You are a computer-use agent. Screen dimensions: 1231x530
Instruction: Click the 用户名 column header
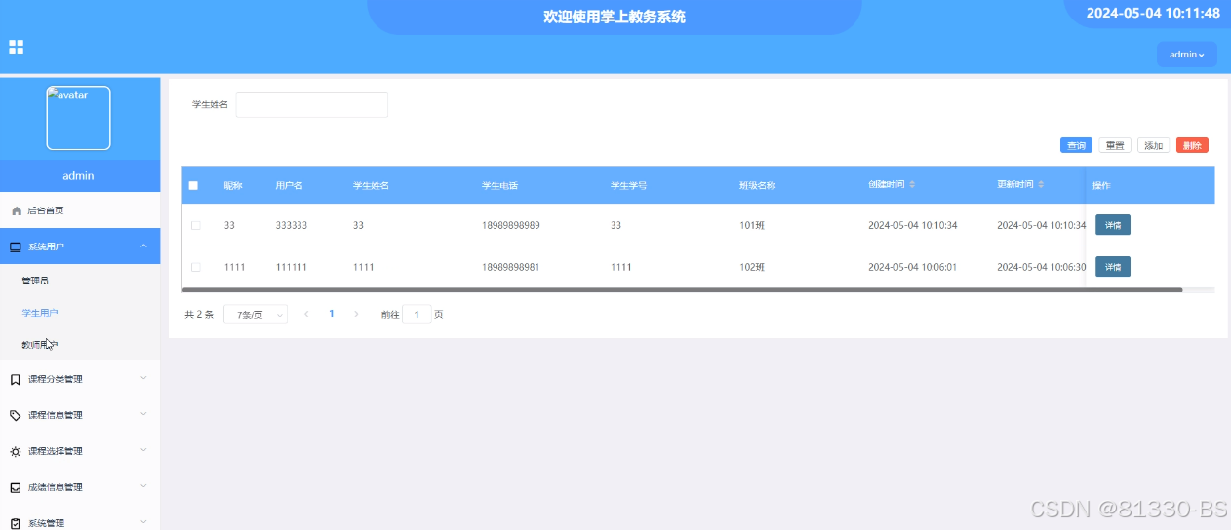pyautogui.click(x=290, y=185)
